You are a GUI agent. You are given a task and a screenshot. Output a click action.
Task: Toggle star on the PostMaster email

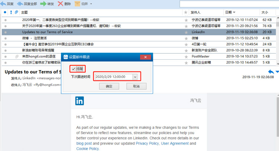point(186,56)
